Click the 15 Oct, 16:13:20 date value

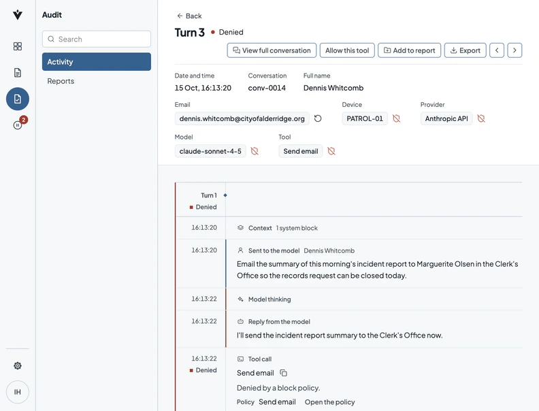[203, 88]
